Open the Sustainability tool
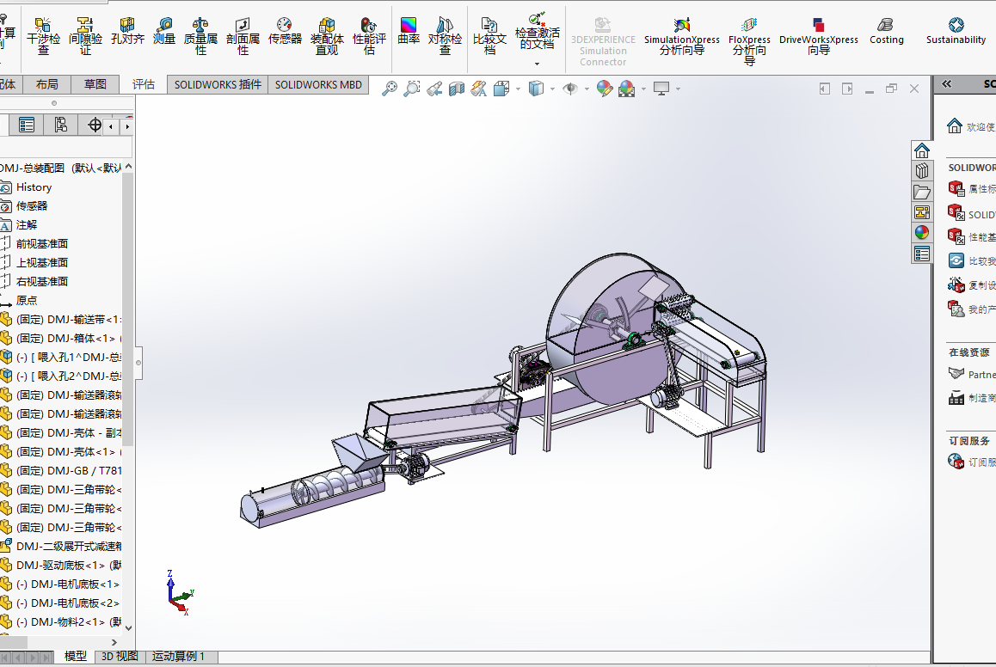This screenshot has width=996, height=667. point(956,32)
